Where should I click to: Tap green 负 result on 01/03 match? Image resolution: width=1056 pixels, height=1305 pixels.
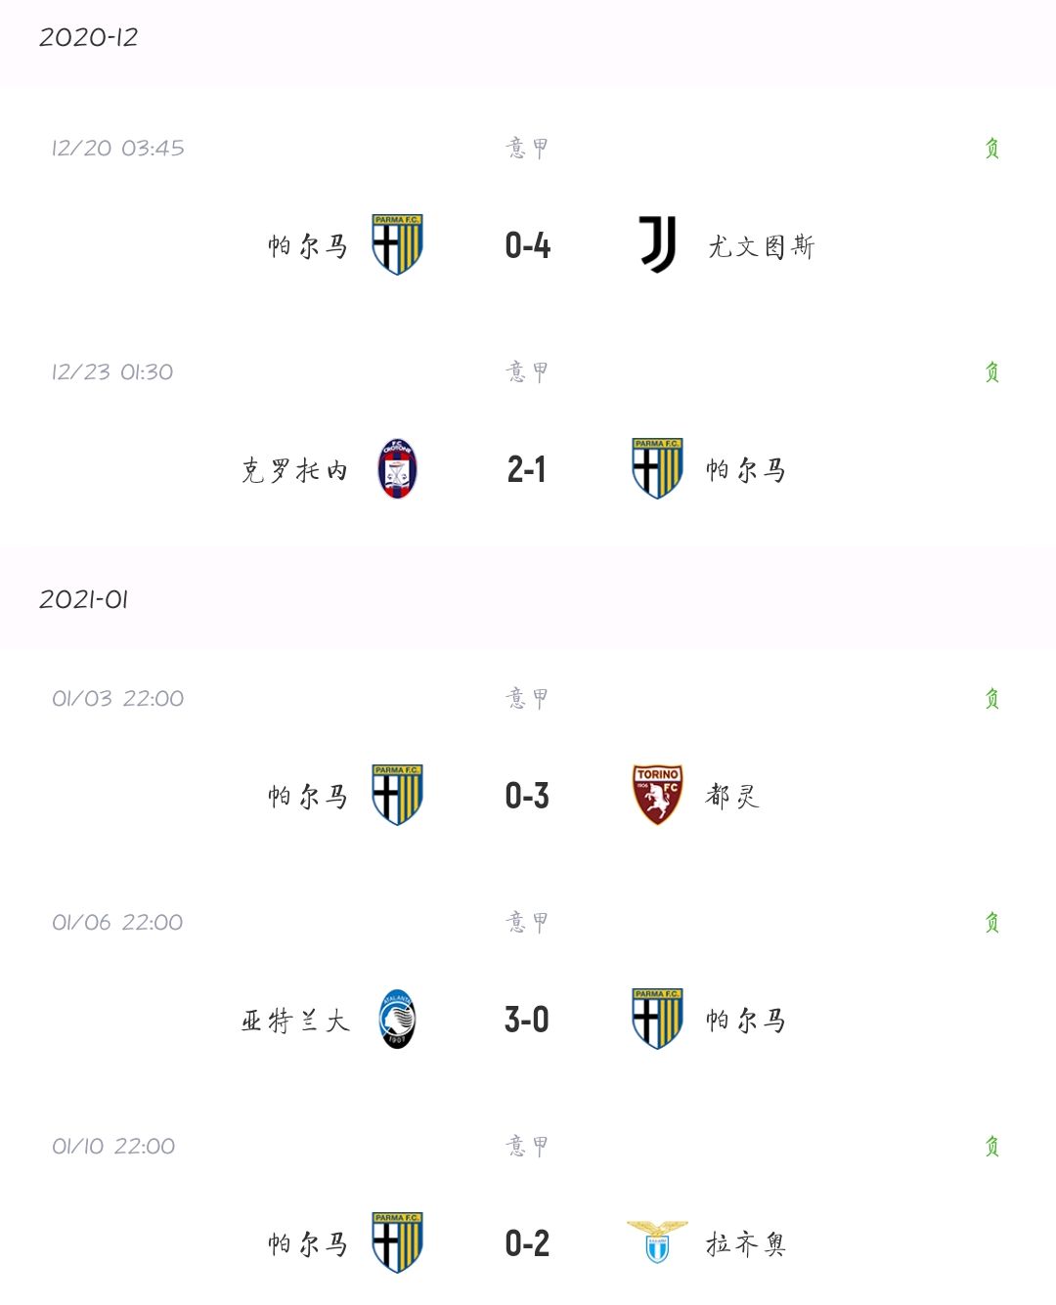991,698
